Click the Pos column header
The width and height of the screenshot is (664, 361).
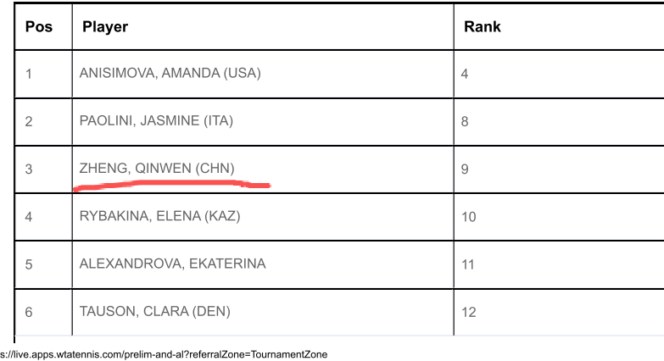(39, 26)
